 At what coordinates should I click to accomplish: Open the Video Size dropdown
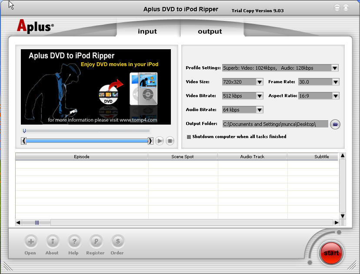pyautogui.click(x=260, y=82)
